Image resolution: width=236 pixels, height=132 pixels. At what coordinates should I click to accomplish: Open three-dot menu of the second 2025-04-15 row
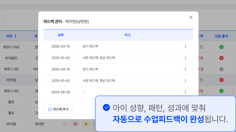click(185, 69)
